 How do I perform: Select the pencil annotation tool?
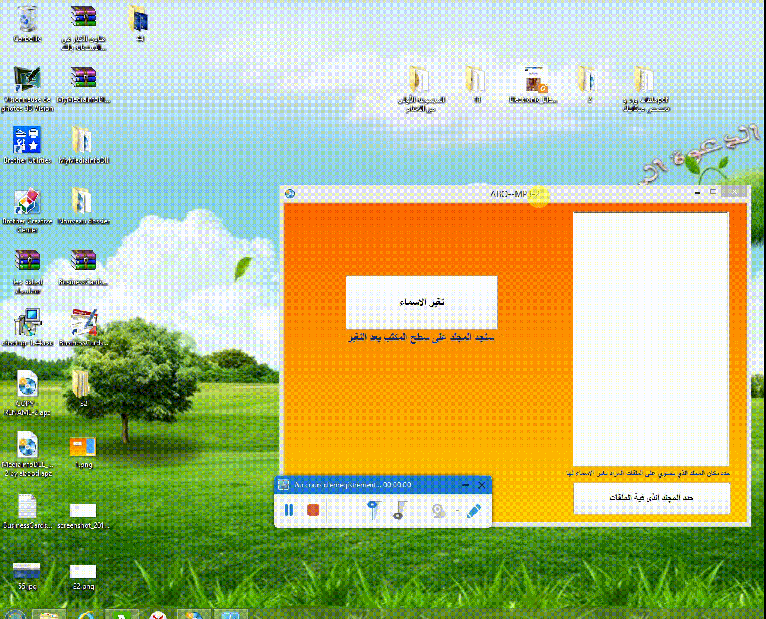(x=474, y=511)
